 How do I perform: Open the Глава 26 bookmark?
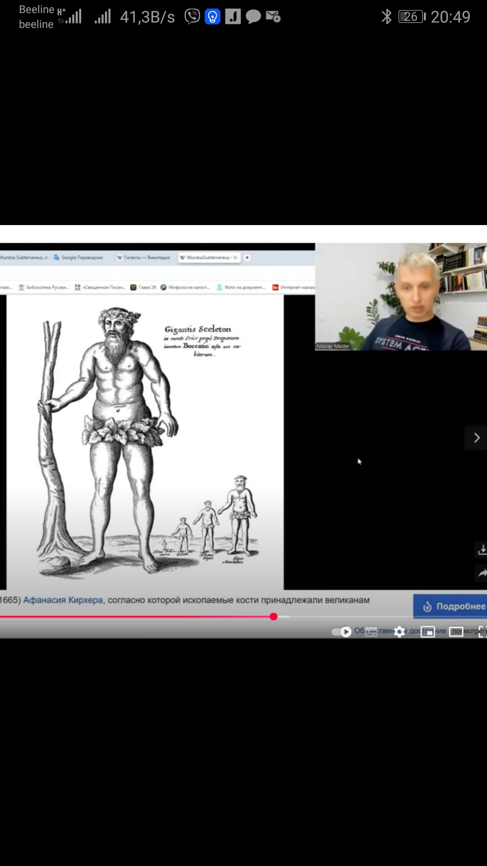click(x=143, y=287)
